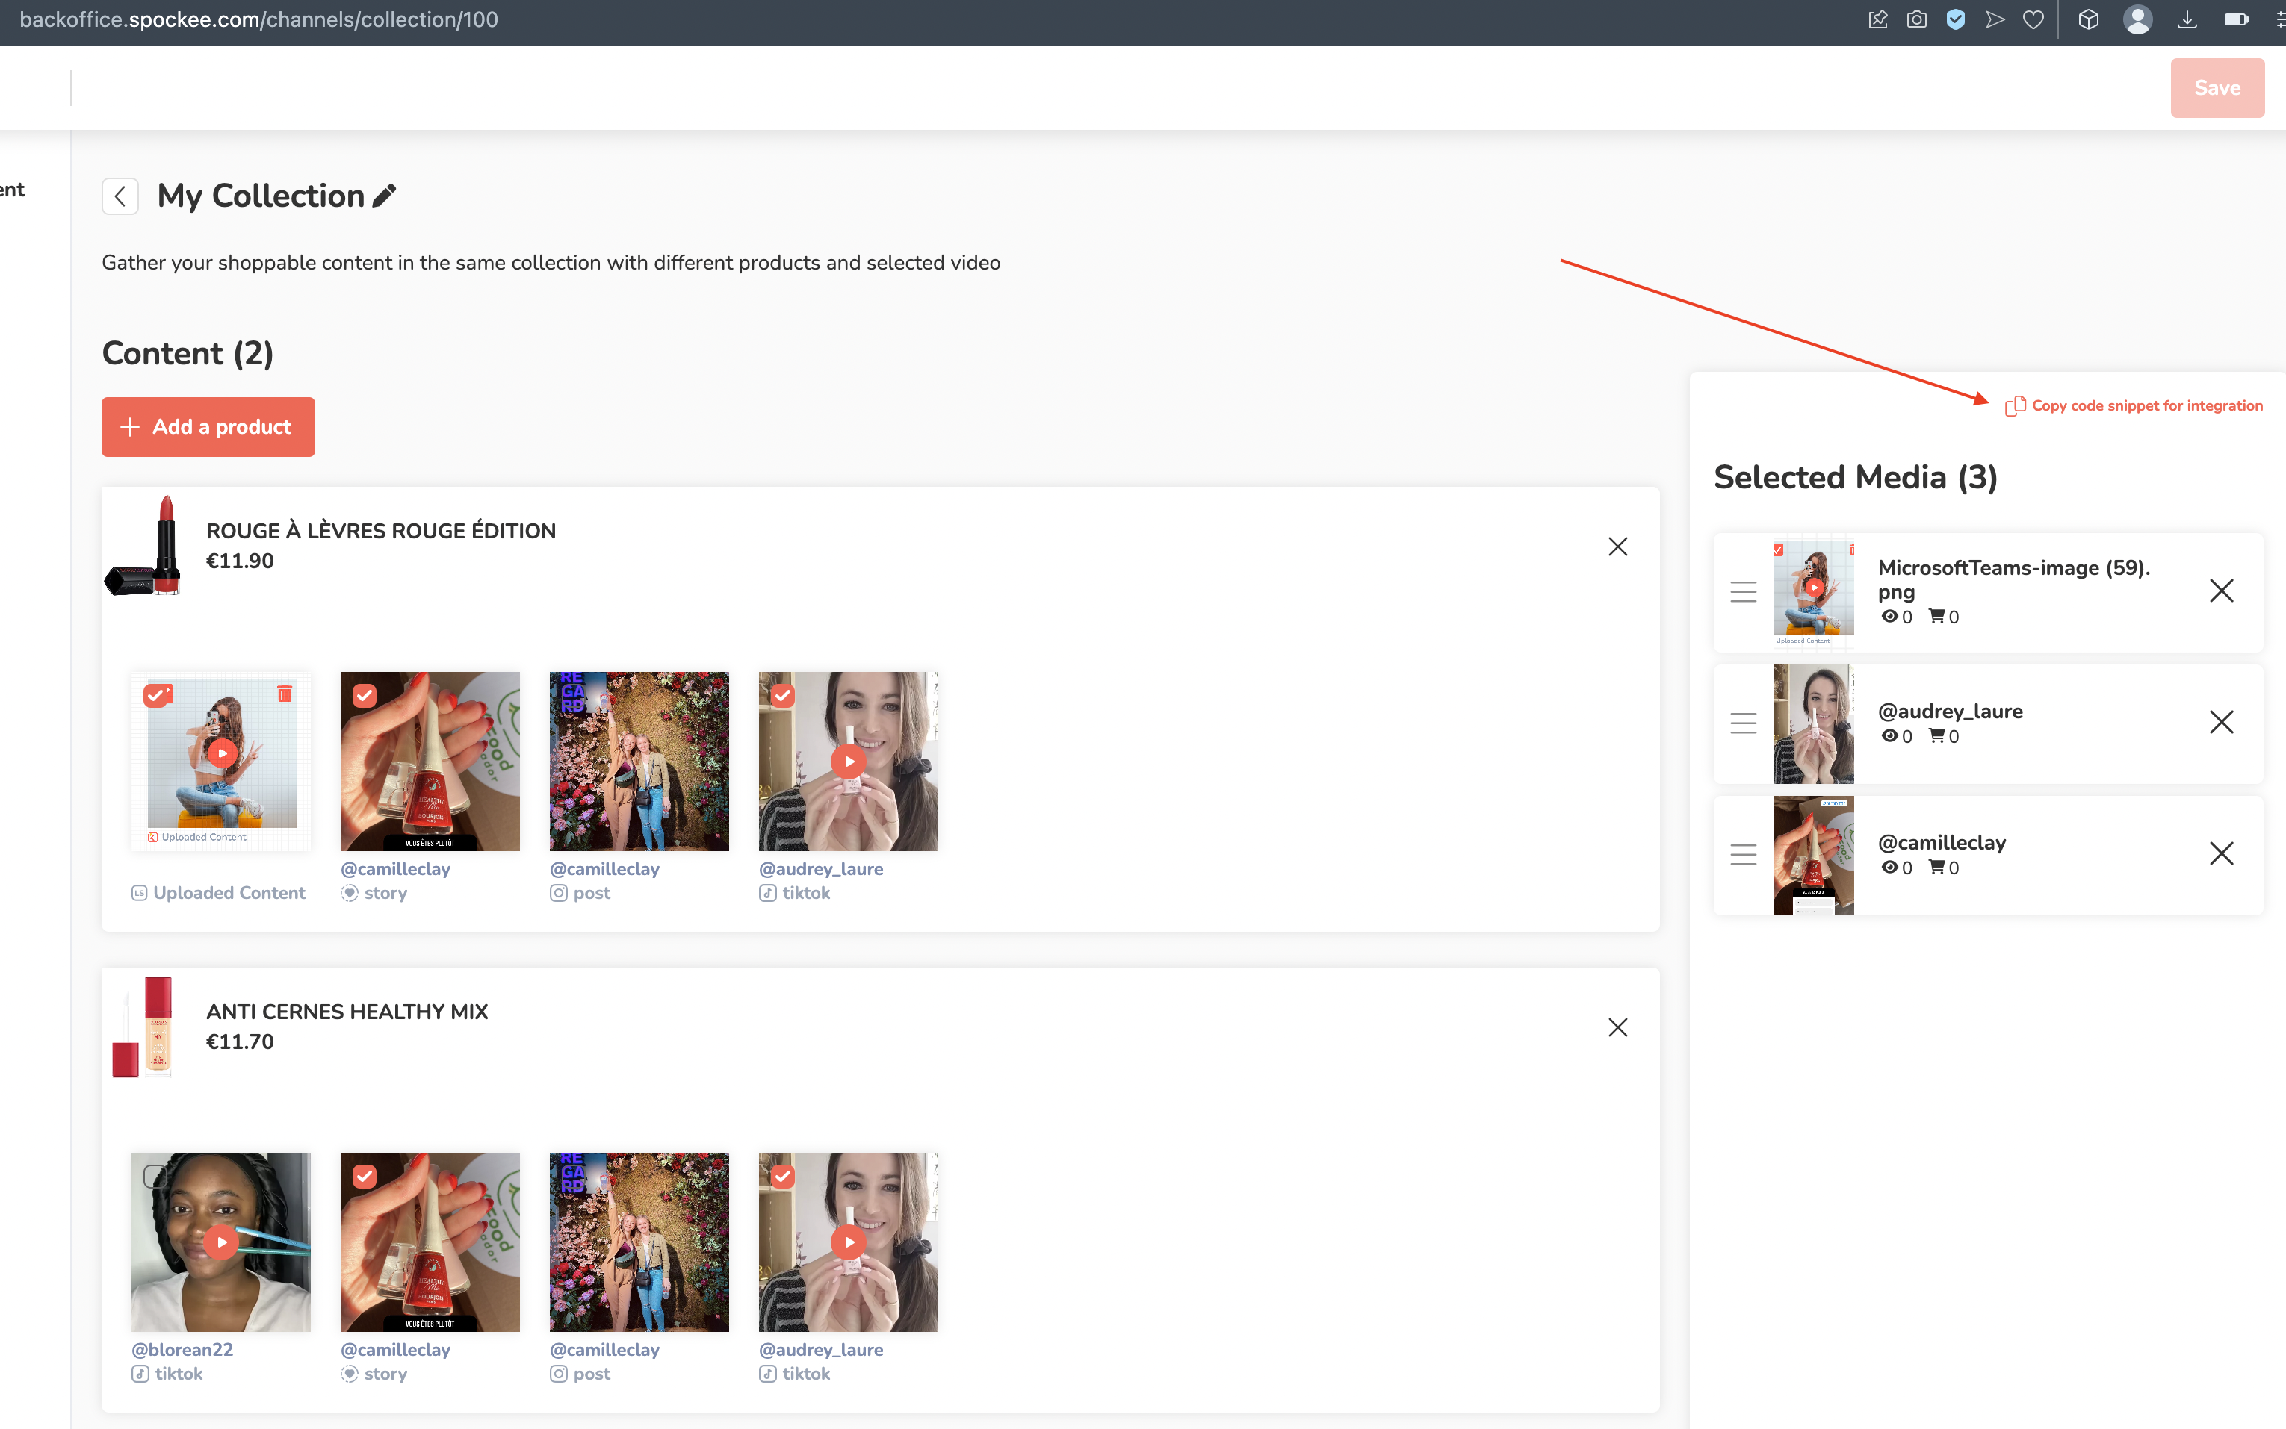Click Add a product button

208,427
